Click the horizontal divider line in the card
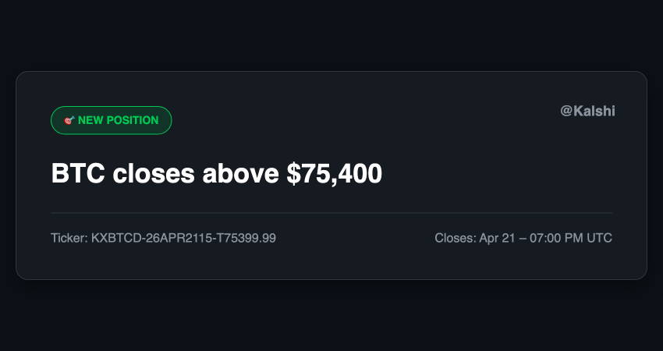This screenshot has width=663, height=351. [331, 212]
